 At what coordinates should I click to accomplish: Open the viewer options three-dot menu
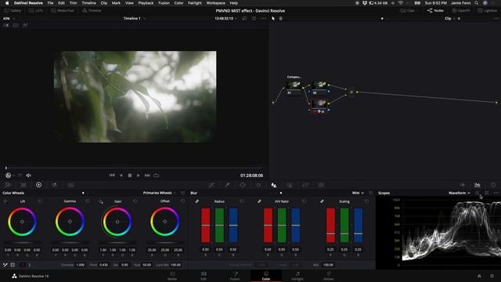[263, 19]
